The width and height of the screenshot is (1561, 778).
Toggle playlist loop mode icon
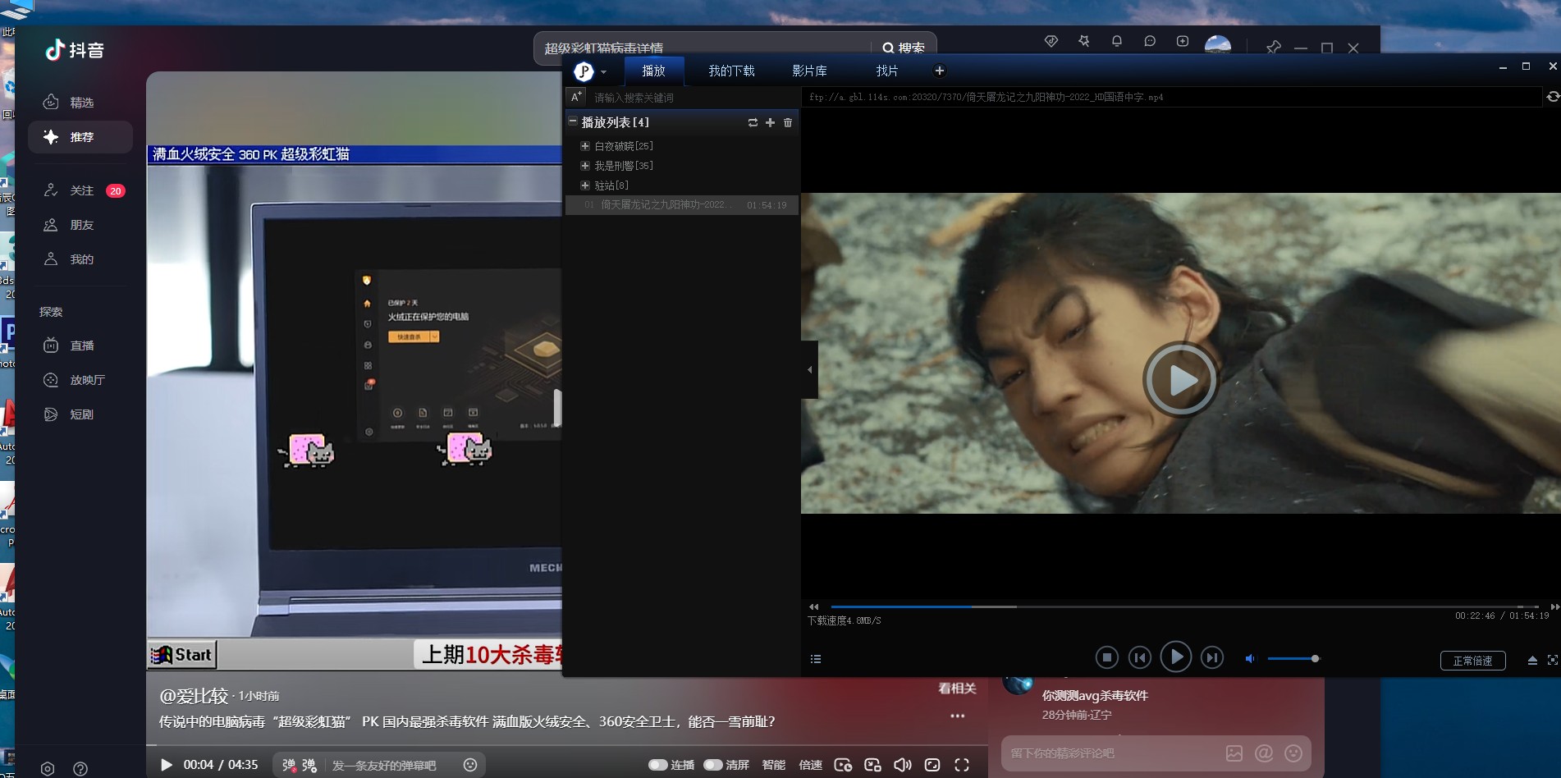tap(753, 122)
